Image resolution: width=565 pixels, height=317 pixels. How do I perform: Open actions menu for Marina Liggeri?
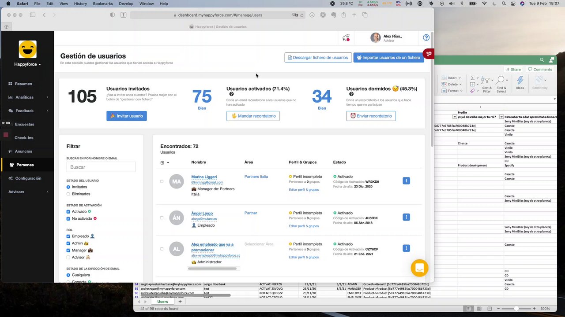click(x=406, y=181)
